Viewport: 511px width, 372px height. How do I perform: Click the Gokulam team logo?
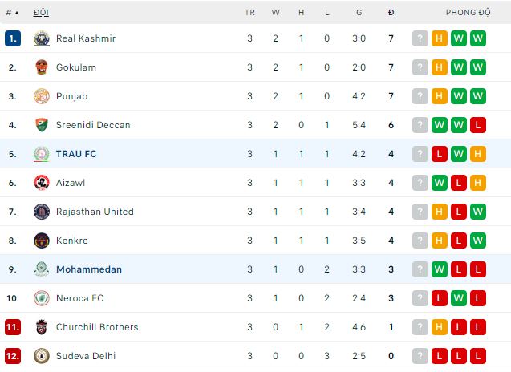pyautogui.click(x=41, y=67)
